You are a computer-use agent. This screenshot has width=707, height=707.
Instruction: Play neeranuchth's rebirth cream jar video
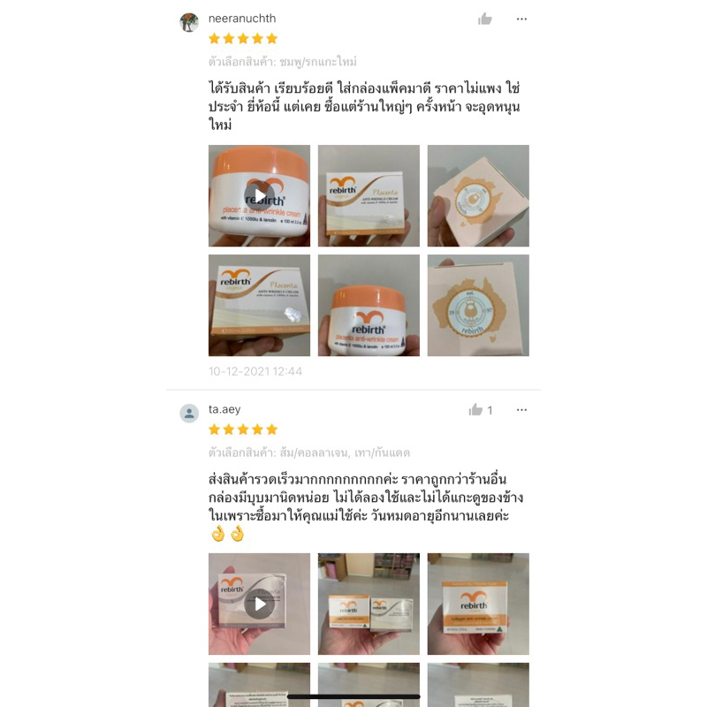(x=259, y=195)
